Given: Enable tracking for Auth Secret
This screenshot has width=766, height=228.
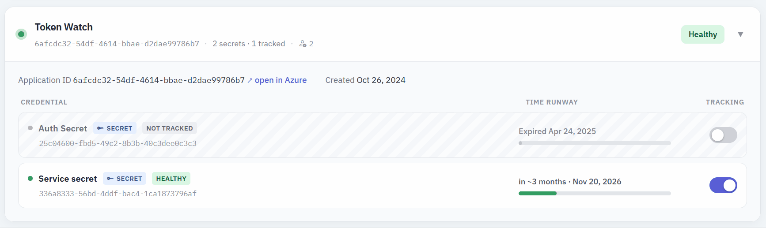Looking at the screenshot, I should point(723,135).
